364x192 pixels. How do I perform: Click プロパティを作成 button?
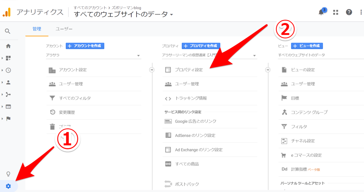click(x=201, y=46)
